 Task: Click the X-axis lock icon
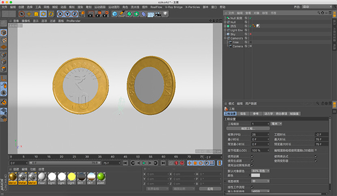pyautogui.click(x=60, y=14)
